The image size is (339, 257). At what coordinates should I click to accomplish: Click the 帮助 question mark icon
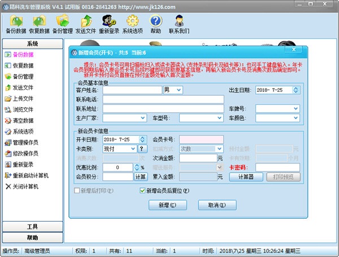(156, 24)
